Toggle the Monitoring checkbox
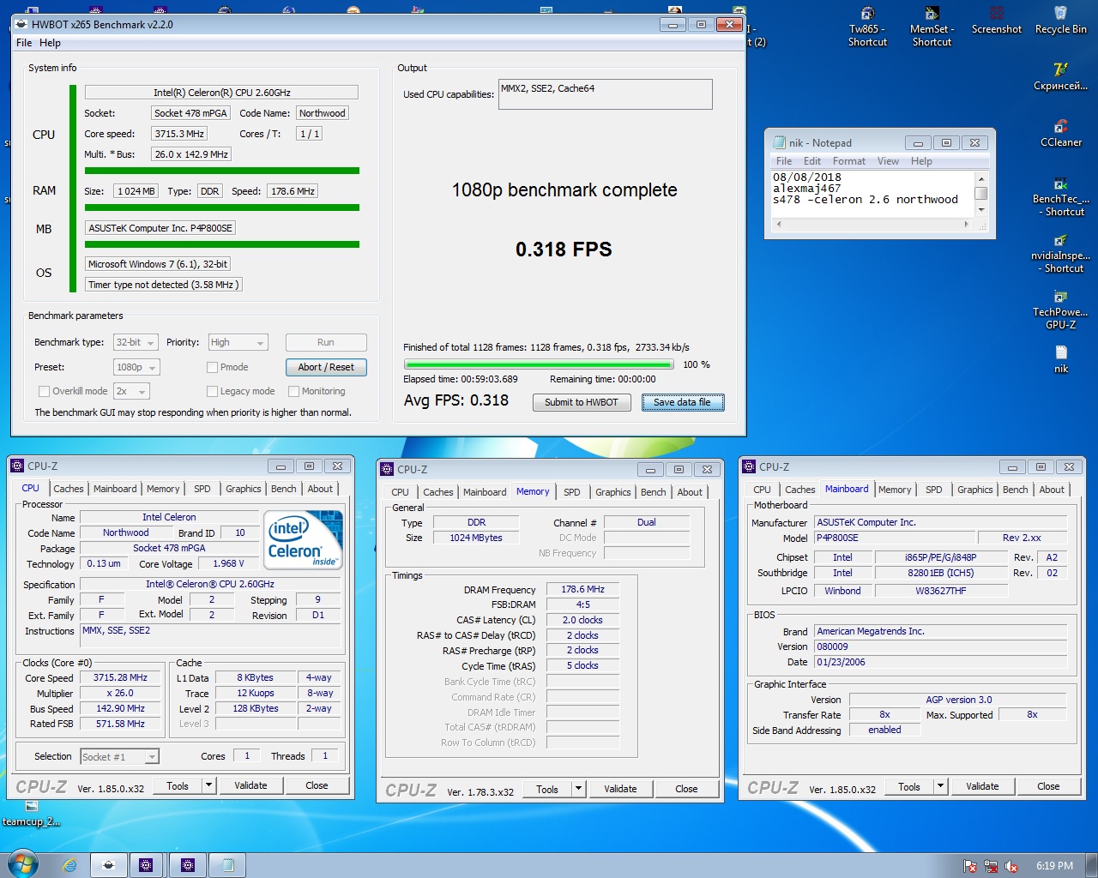This screenshot has width=1098, height=878. [293, 391]
